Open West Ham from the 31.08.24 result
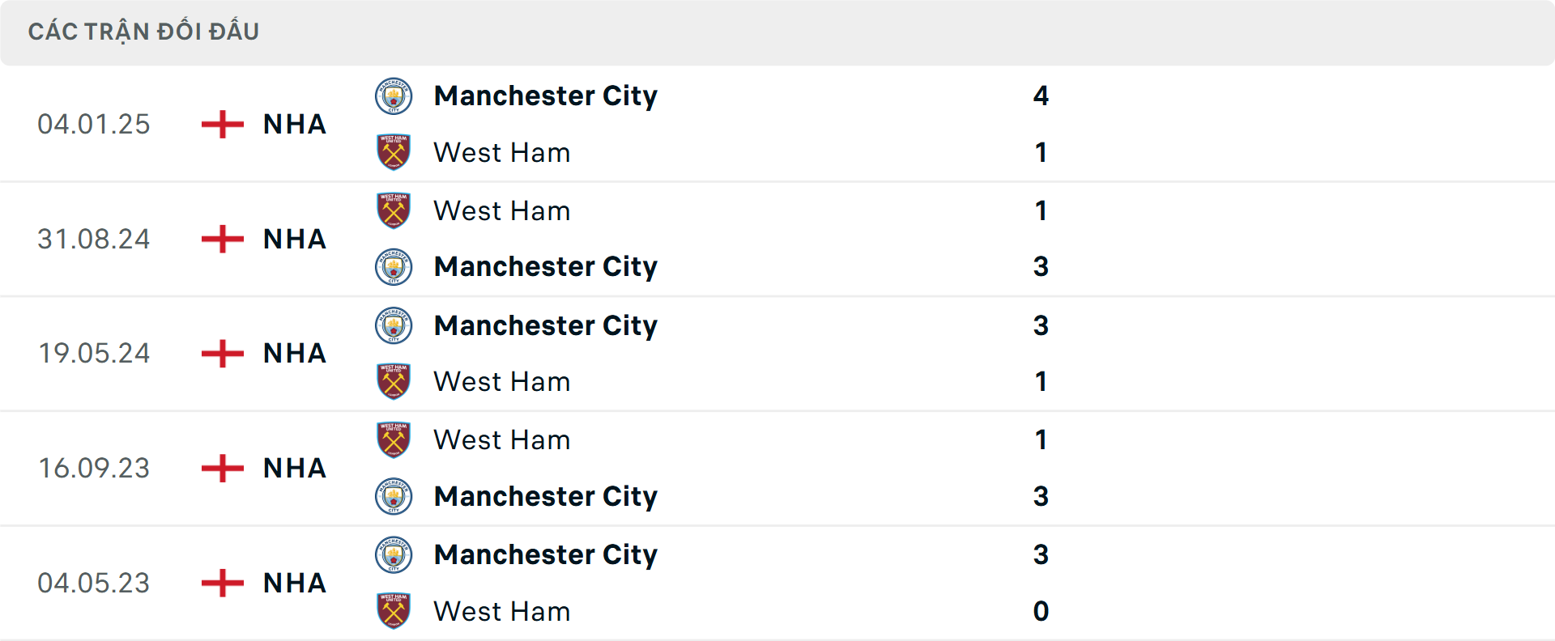The height and width of the screenshot is (641, 1555). [x=502, y=210]
